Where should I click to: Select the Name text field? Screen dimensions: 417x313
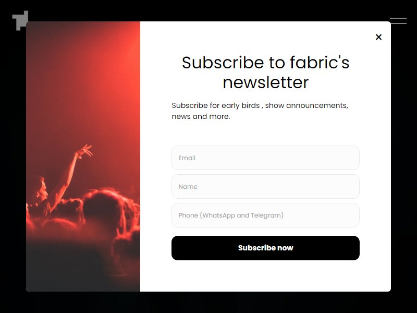(x=265, y=187)
